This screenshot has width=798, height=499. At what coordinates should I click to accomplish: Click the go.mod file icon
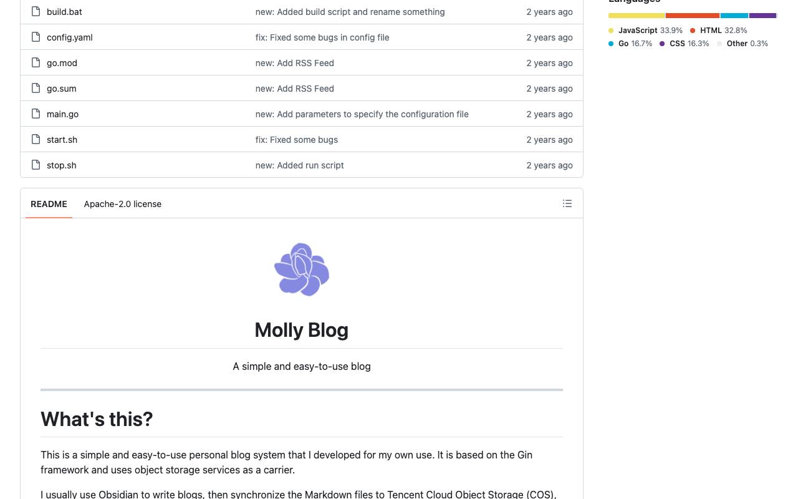pos(36,62)
